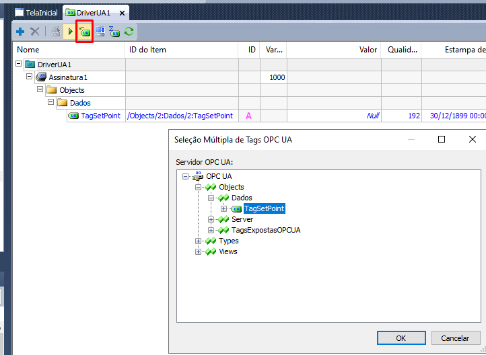This screenshot has height=355, width=486.
Task: Expand the Views node in dialog tree
Action: (x=198, y=252)
